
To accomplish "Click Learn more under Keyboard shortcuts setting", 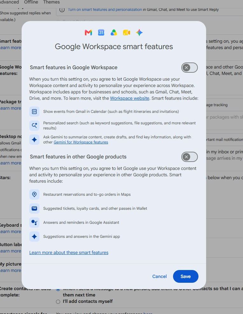I will pos(10,231).
